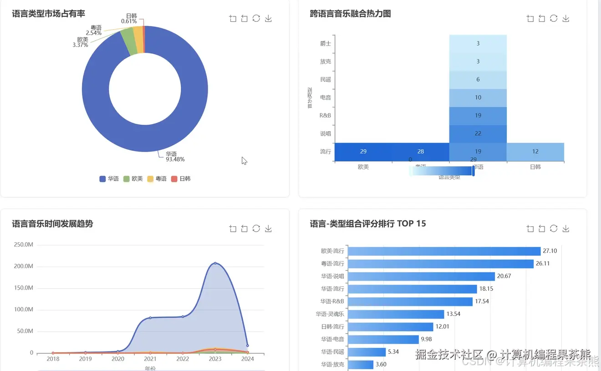Download 语言-类型组合评分排行 chart as image
Viewport: 601px width, 371px height.
tap(565, 228)
